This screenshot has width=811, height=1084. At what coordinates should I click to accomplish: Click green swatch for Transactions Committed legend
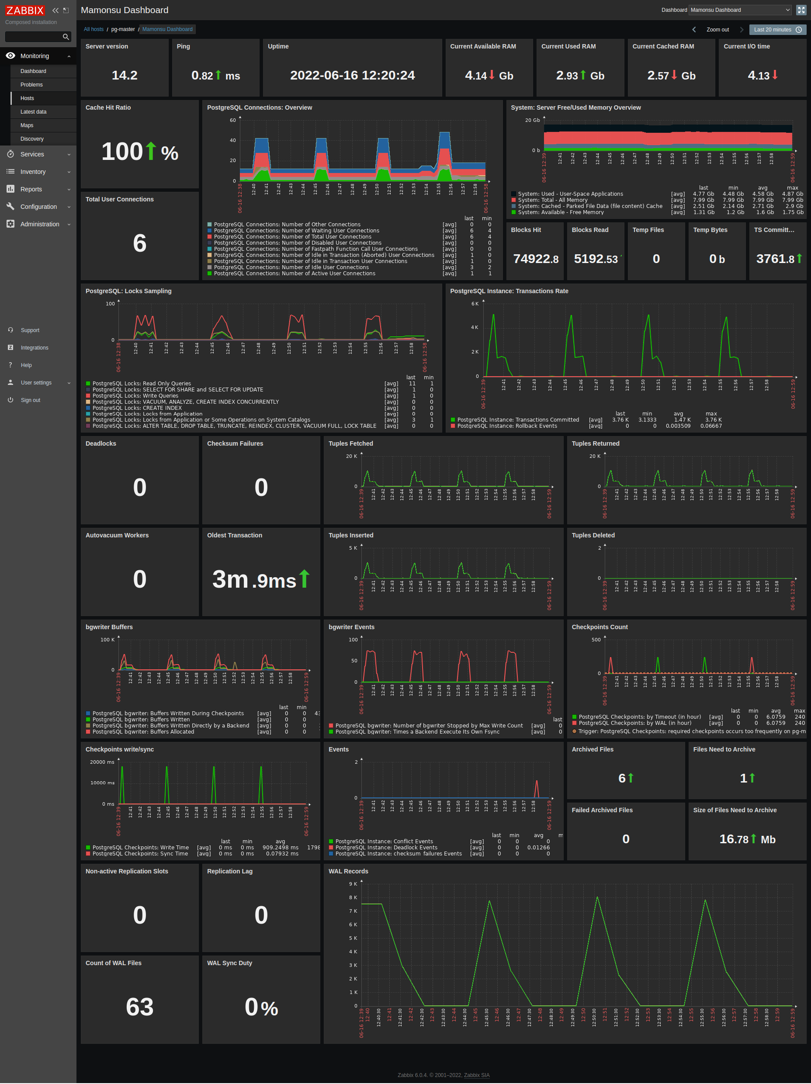(x=453, y=420)
